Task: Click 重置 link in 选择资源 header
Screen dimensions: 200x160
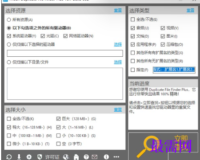Action: click(x=118, y=11)
